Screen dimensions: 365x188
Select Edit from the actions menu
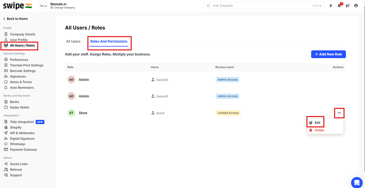[x=317, y=123]
